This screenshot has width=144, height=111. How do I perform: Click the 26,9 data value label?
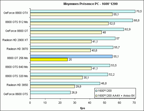click(74, 92)
